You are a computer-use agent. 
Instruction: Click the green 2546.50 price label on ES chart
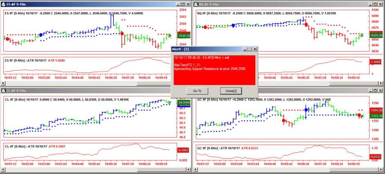tap(183, 36)
